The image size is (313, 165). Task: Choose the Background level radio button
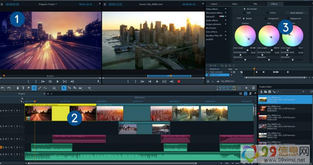pos(289,18)
